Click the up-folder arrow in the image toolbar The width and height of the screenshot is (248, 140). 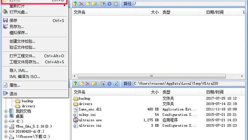point(75,3)
